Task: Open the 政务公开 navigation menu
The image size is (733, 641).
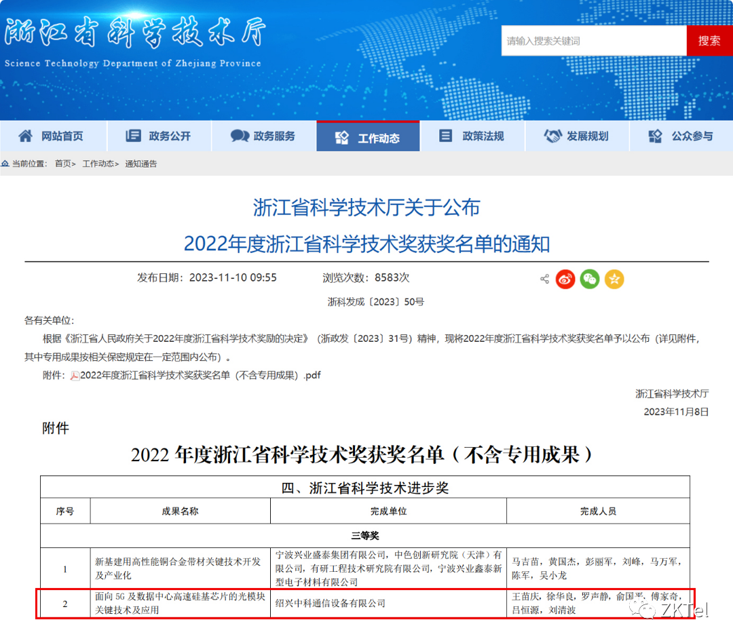Action: [x=159, y=136]
